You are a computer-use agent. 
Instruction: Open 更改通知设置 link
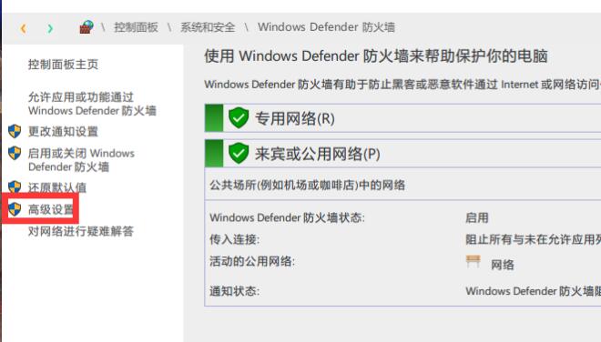(63, 132)
